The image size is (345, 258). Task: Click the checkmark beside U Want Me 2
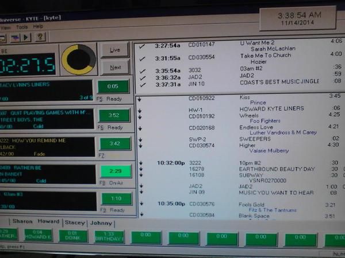tap(142, 45)
